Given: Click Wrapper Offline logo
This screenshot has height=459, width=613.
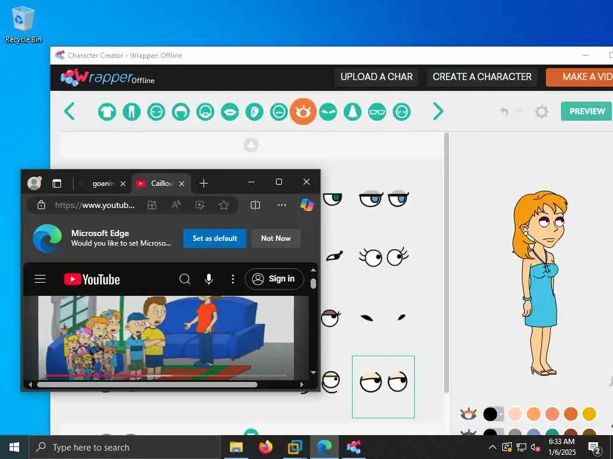Looking at the screenshot, I should (x=108, y=77).
